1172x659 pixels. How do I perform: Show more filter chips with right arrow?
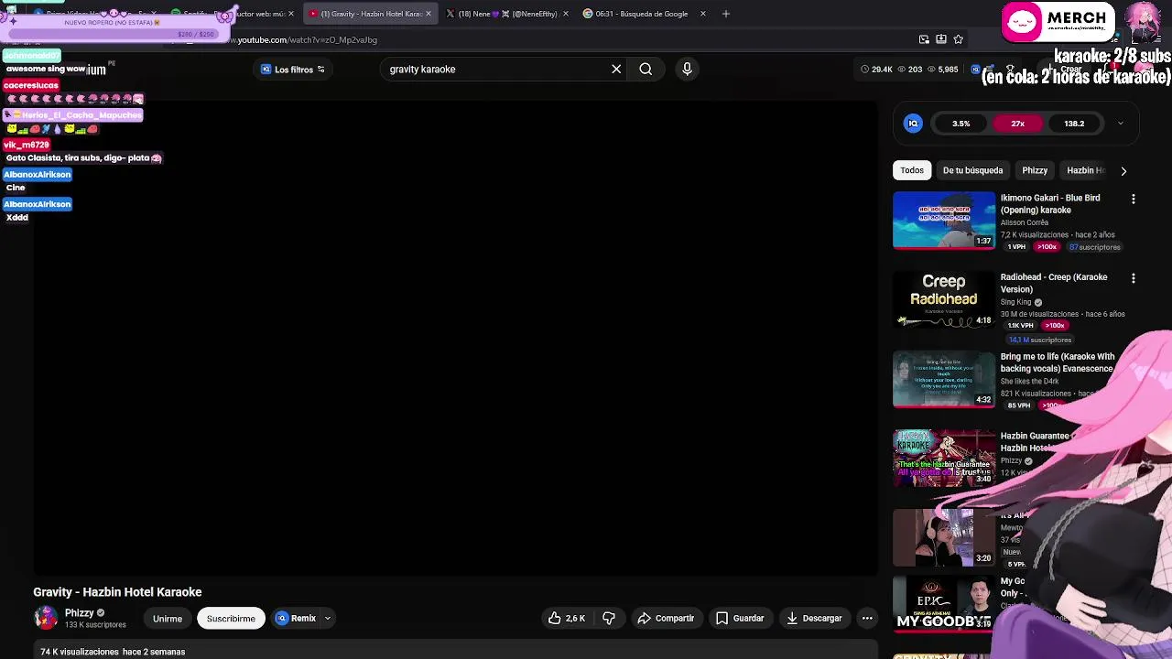pos(1123,170)
